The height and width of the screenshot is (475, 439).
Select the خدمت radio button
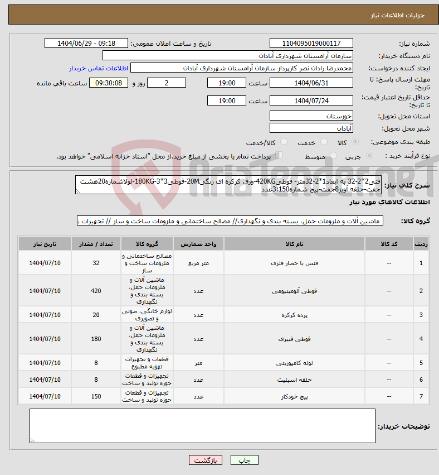tap(324, 142)
